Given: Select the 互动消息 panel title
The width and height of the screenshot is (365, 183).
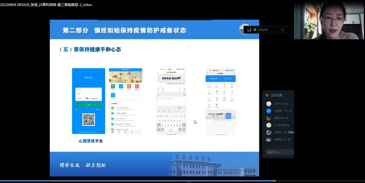Looking at the screenshot, I should pyautogui.click(x=276, y=95).
